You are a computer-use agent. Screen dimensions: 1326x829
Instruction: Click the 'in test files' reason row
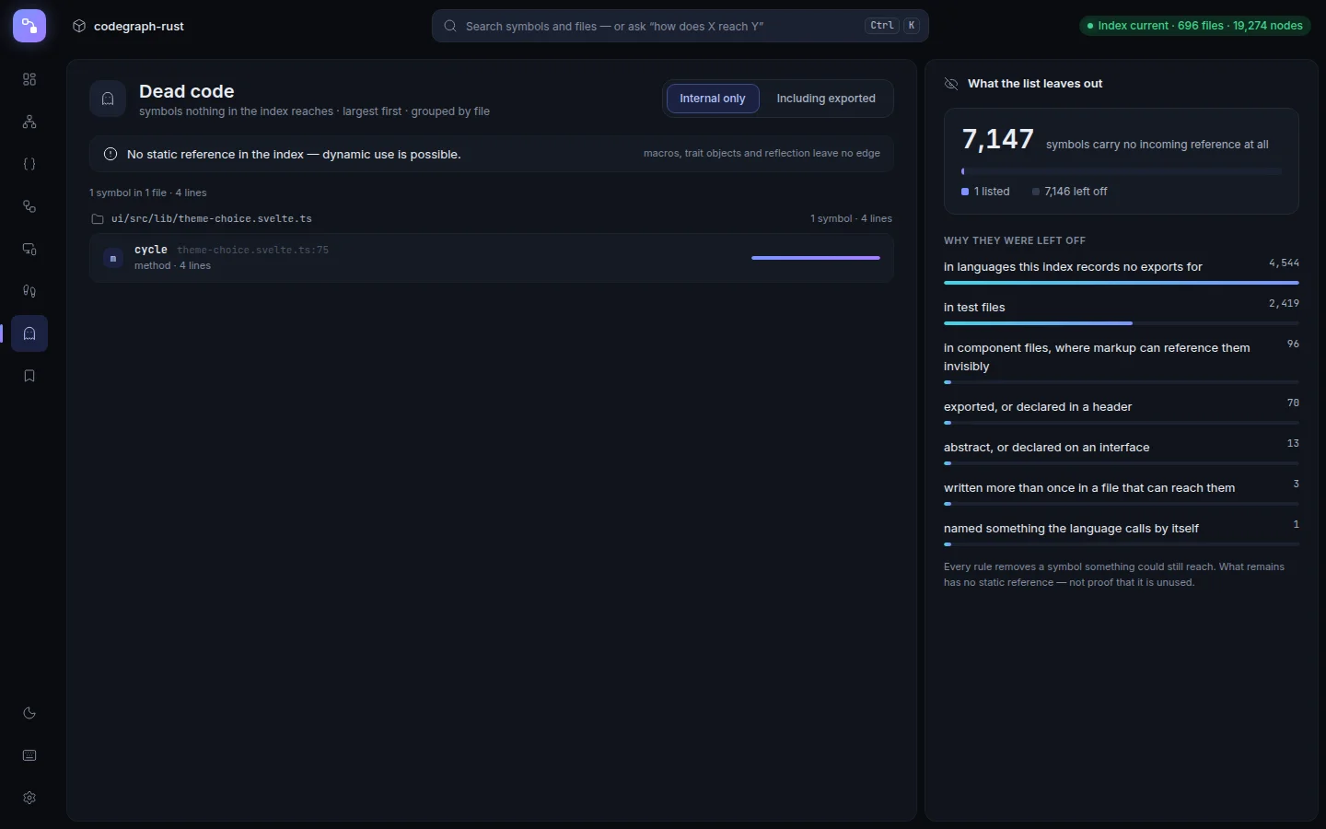click(1122, 312)
